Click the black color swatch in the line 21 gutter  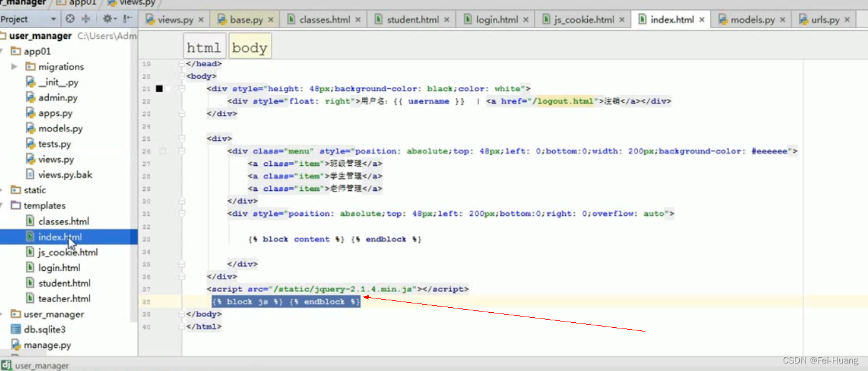159,89
